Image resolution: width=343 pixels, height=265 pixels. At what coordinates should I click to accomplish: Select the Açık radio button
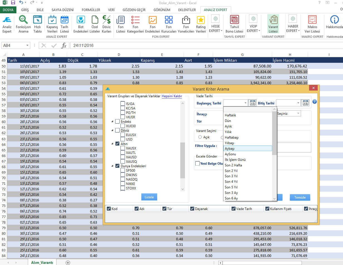pos(200,137)
